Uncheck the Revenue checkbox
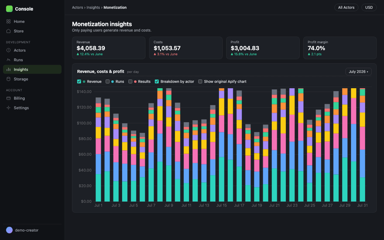Viewport: 384px width, 240px height. click(x=79, y=82)
